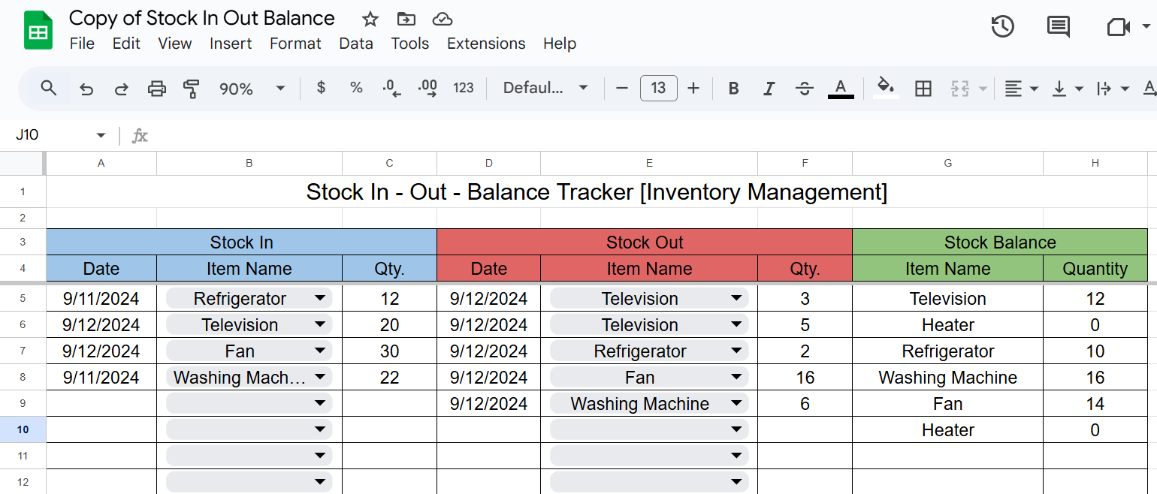Toggle italic formatting
Screen dimensions: 1157x494
769,89
